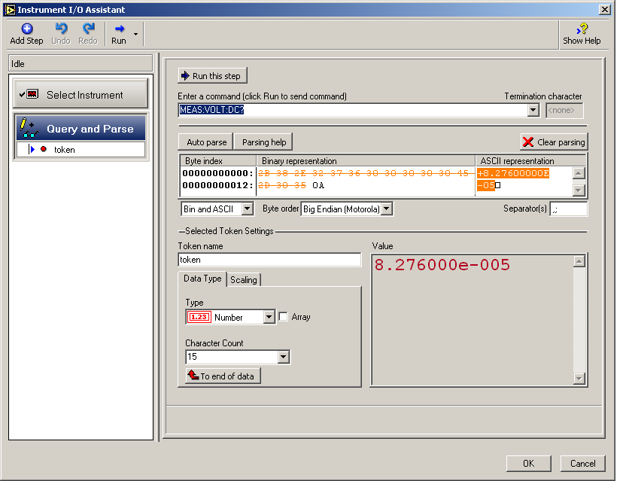
Task: Click the LabVIEW icon in title bar
Action: [10, 10]
